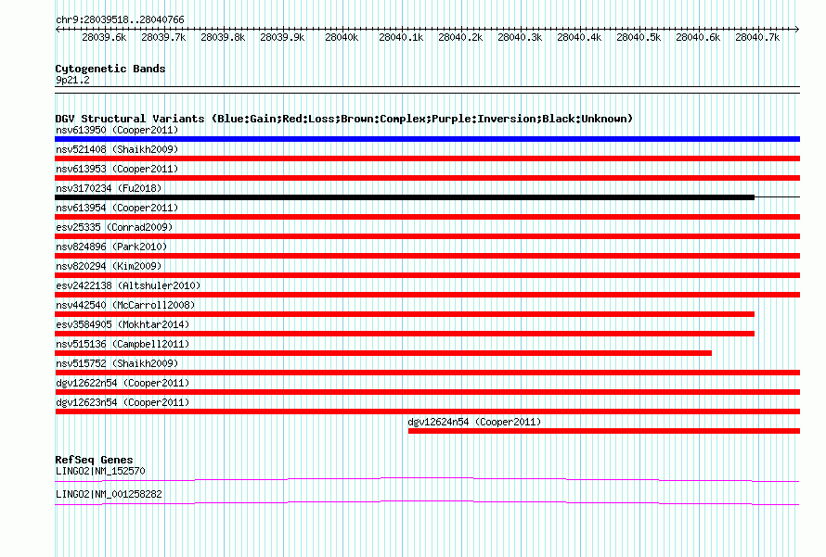This screenshot has width=826, height=557.
Task: Click the 28040.2k ruler tick label
Action: [460, 37]
